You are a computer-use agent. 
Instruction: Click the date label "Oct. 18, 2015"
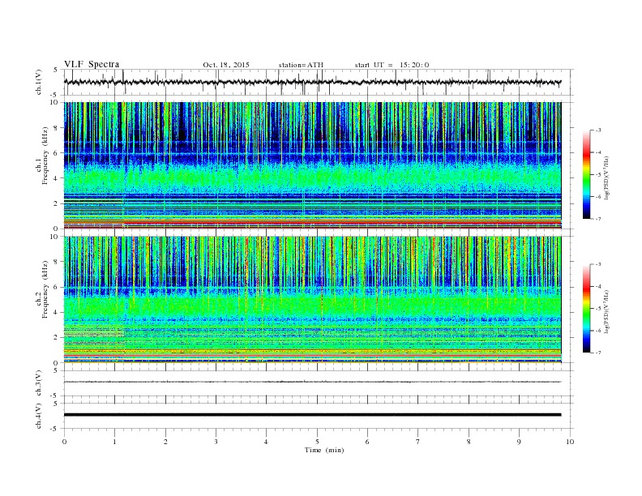226,65
